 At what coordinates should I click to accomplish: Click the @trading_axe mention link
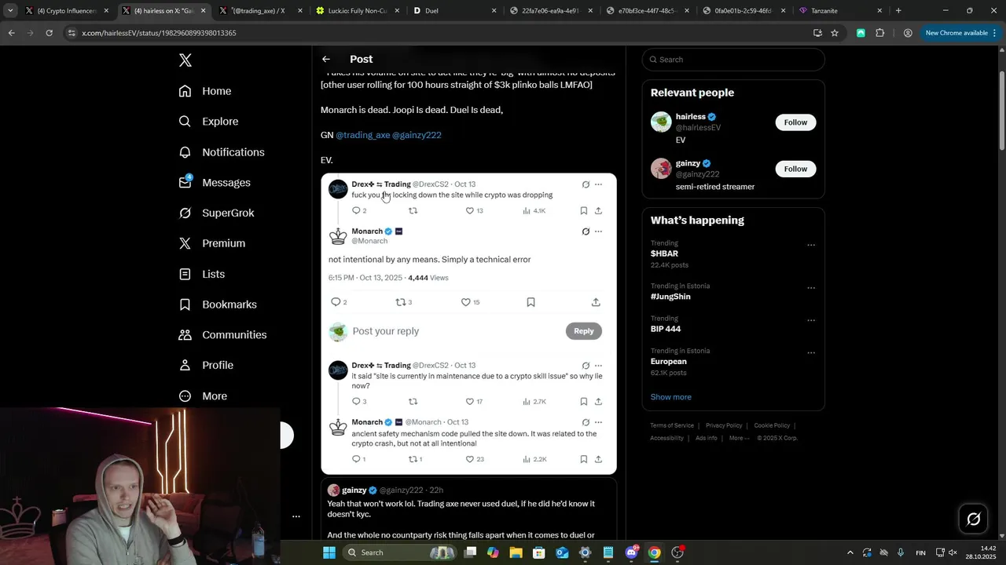coord(363,135)
